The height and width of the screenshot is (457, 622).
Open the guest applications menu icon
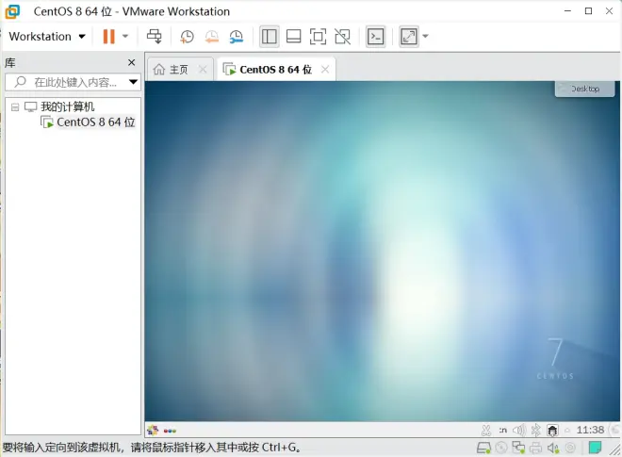[153, 430]
